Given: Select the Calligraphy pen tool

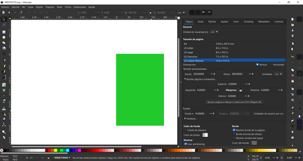Looking at the screenshot, I should pyautogui.click(x=4, y=72).
